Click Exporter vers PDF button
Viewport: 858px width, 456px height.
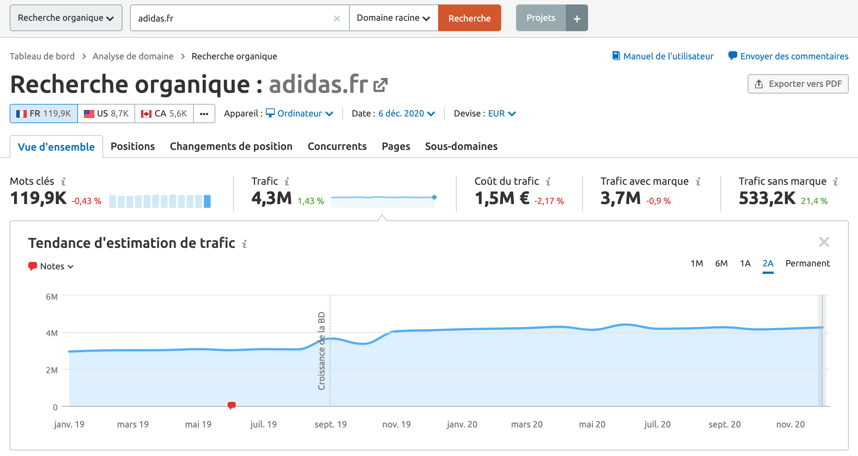[x=798, y=84]
